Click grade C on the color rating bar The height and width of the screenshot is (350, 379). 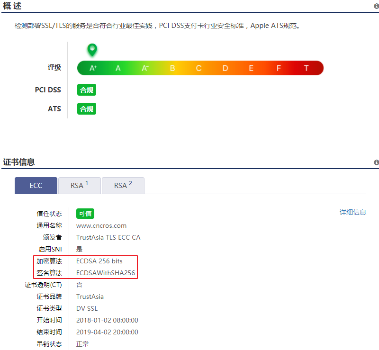coord(199,68)
